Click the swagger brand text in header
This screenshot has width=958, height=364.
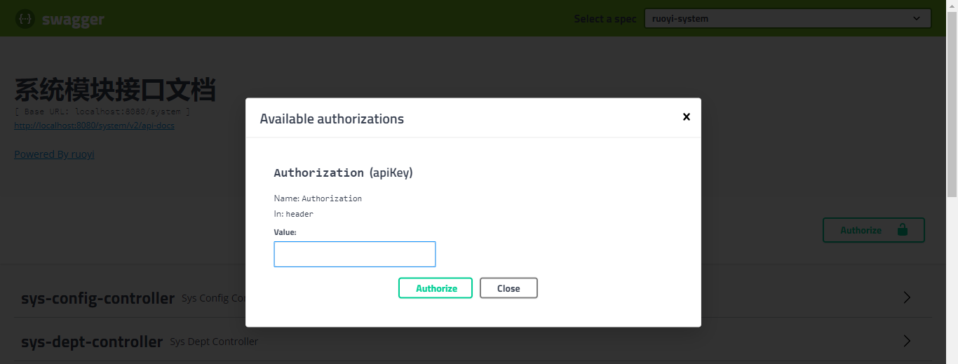click(72, 20)
